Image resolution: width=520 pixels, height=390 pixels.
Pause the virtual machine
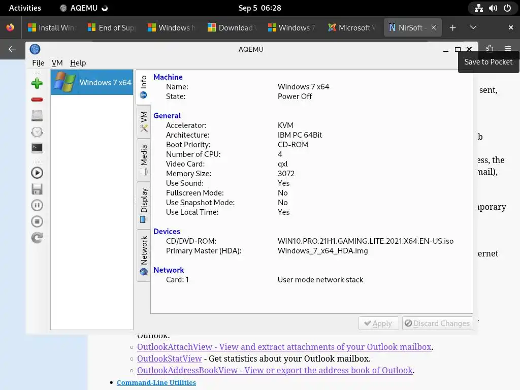coord(37,205)
